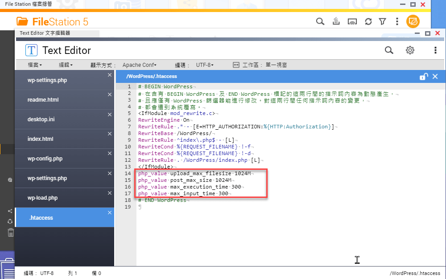The width and height of the screenshot is (446, 279).
Task: Close the wp-load.php tab
Action: (x=110, y=193)
